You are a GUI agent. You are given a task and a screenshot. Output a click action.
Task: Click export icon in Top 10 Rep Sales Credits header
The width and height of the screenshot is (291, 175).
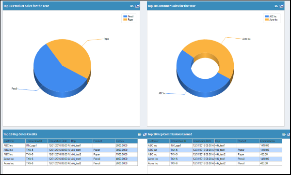tap(140, 134)
